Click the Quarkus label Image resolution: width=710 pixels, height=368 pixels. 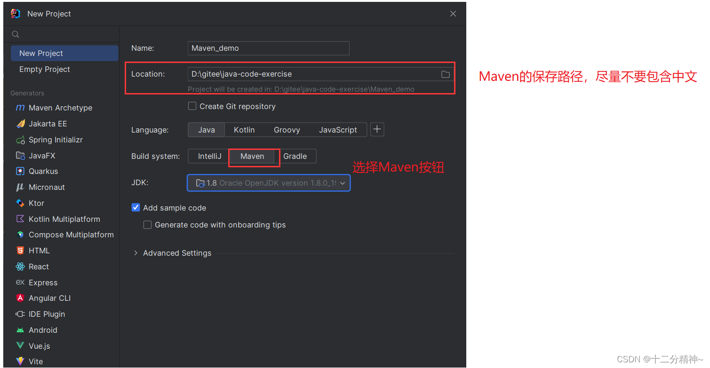[43, 171]
